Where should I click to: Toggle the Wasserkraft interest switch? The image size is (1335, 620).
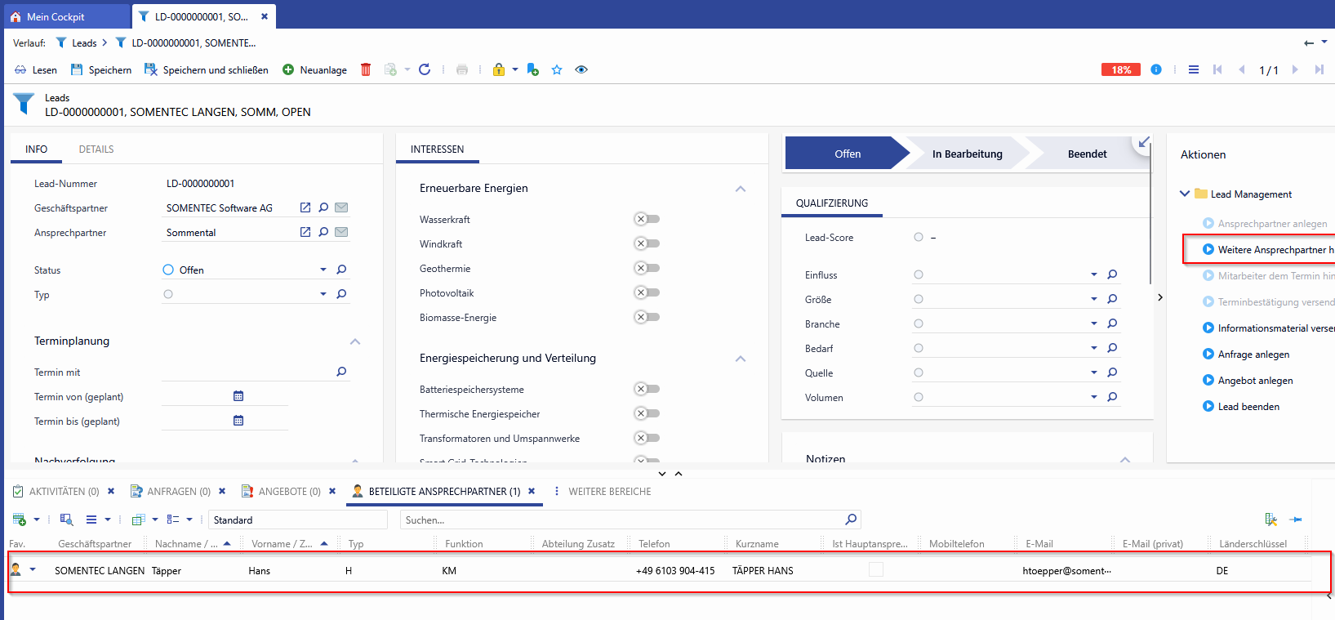tap(647, 219)
